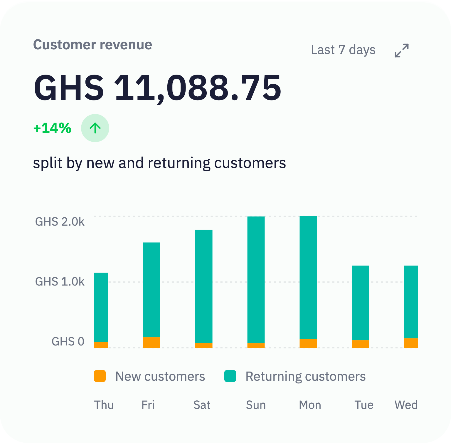
Task: Click Tuesday's orange new customers segment
Action: click(361, 344)
